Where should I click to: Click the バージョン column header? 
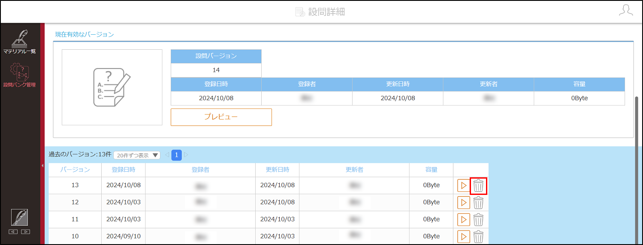pyautogui.click(x=75, y=170)
